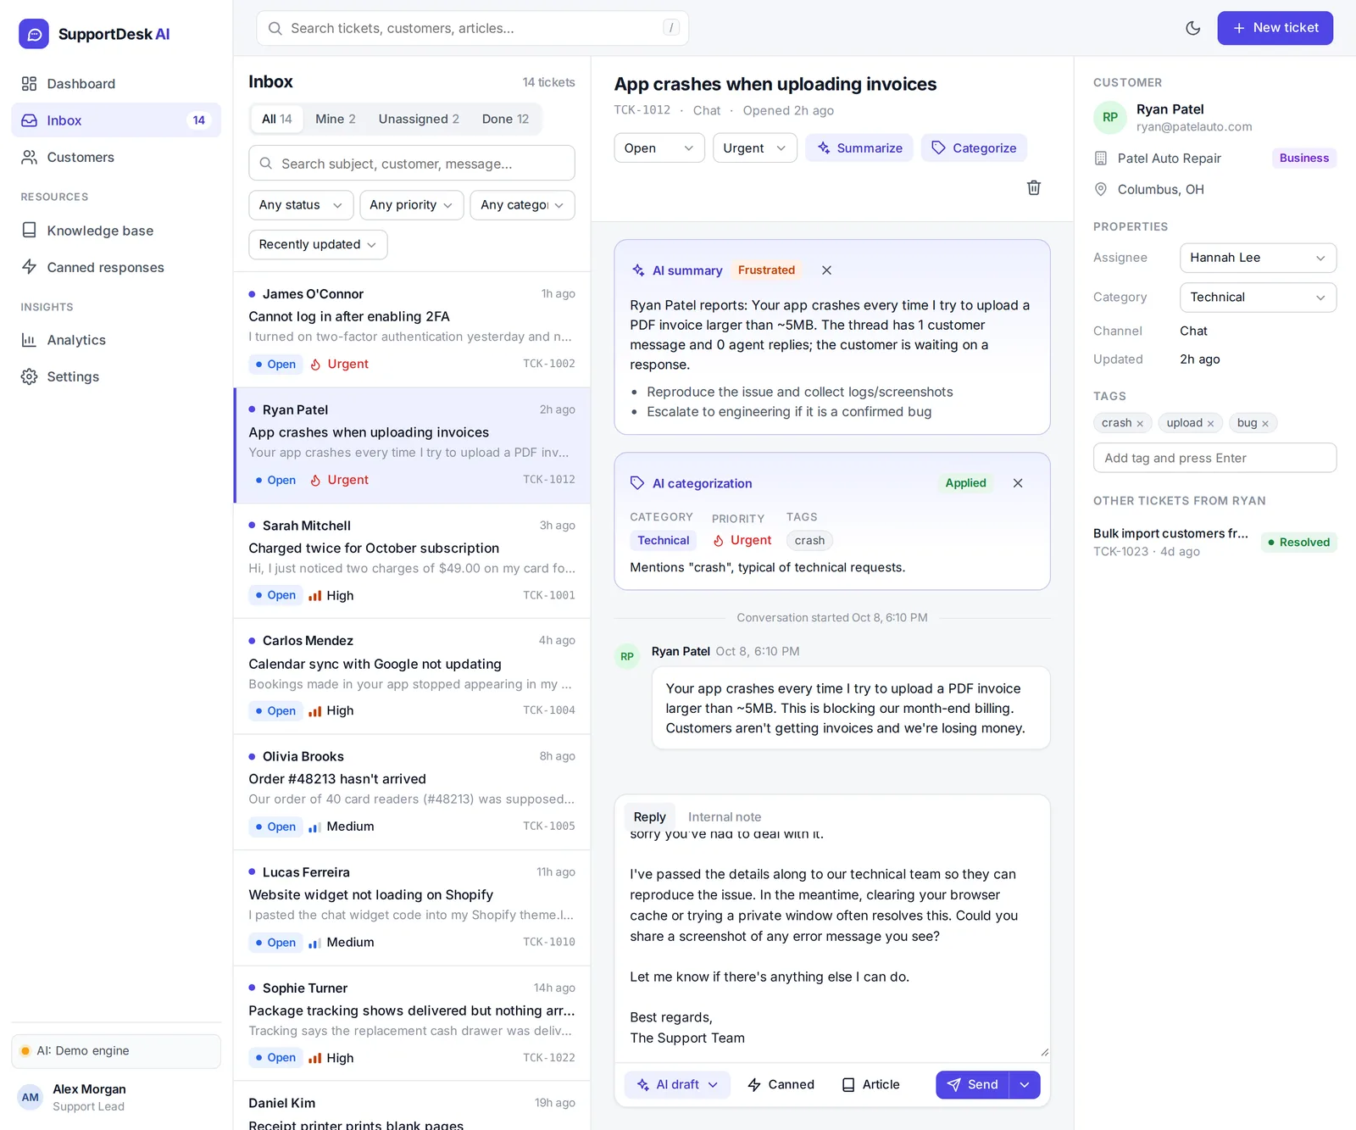Dismiss the AI summary card
This screenshot has height=1130, width=1356.
[826, 270]
